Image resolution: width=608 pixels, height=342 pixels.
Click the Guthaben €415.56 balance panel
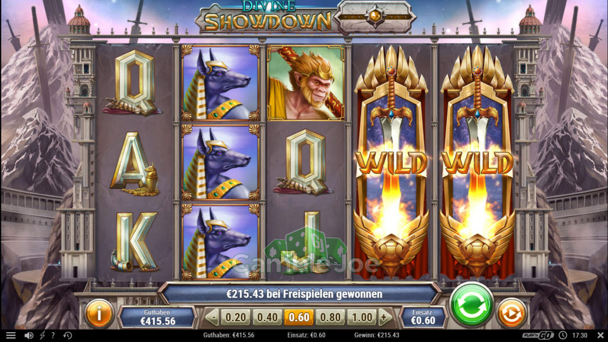pos(158,317)
